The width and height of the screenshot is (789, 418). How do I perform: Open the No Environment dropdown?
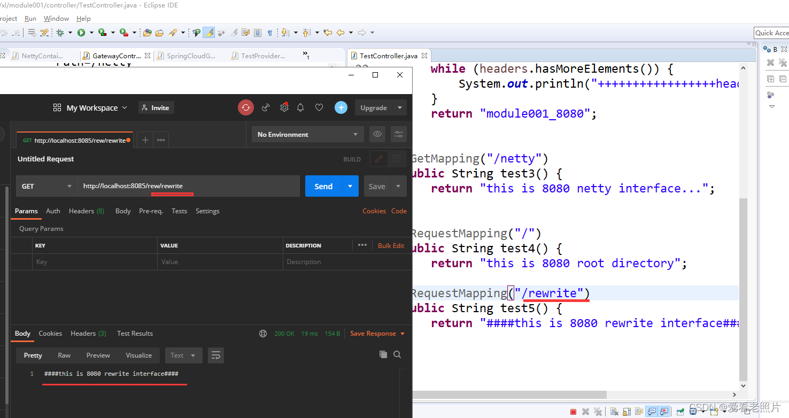(x=308, y=134)
